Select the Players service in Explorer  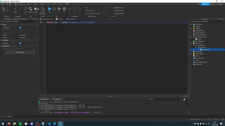198,27
